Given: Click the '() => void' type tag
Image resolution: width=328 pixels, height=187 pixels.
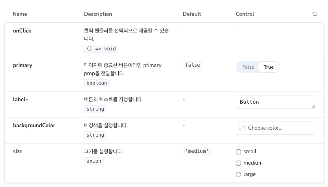Looking at the screenshot, I should (x=101, y=49).
